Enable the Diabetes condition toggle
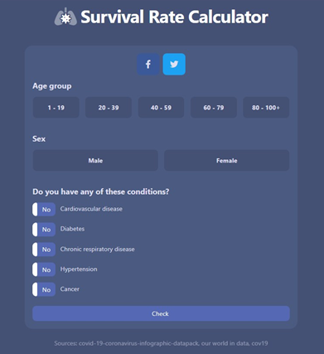This screenshot has height=354, width=324. pyautogui.click(x=44, y=230)
